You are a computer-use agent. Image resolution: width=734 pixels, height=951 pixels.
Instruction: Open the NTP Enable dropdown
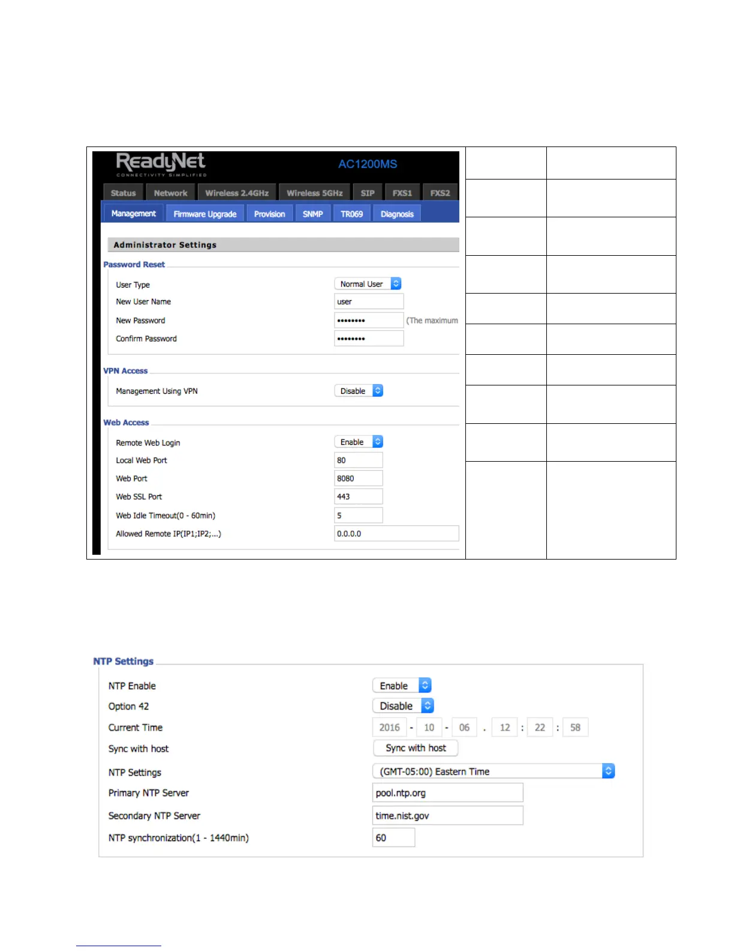point(402,686)
